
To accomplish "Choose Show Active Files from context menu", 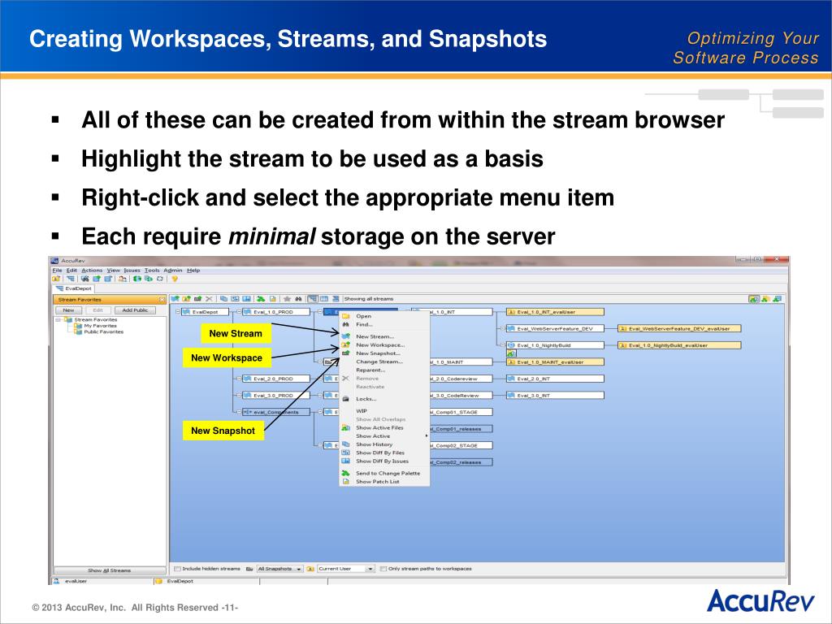I will (379, 427).
